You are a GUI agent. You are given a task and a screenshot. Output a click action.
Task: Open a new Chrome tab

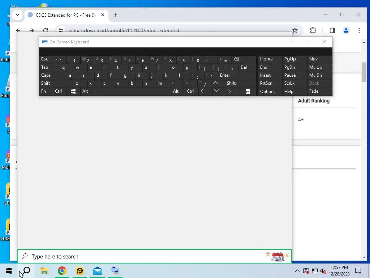click(115, 15)
